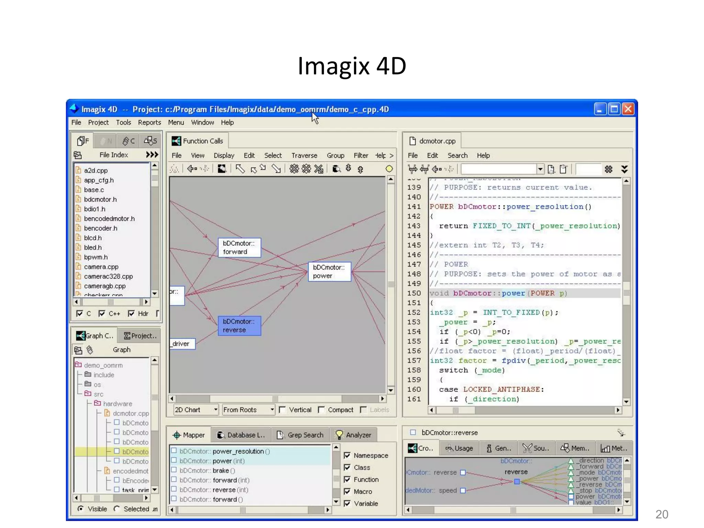Click the hash grid icon in editor toolbar
Screen dimensions: 704x528
click(x=608, y=169)
